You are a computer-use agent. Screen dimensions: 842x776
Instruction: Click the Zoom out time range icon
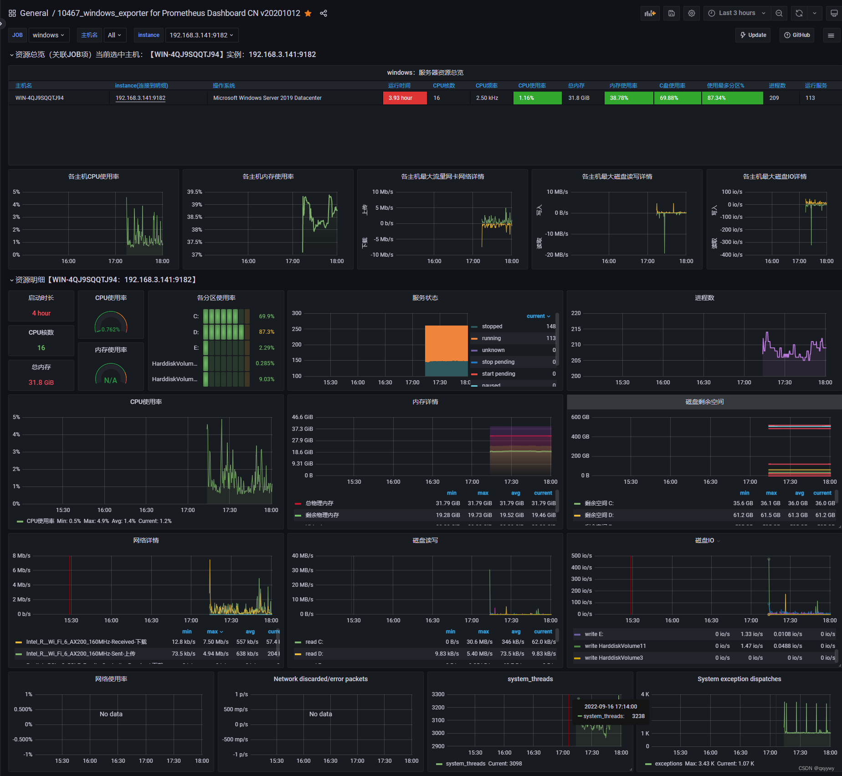pyautogui.click(x=779, y=13)
